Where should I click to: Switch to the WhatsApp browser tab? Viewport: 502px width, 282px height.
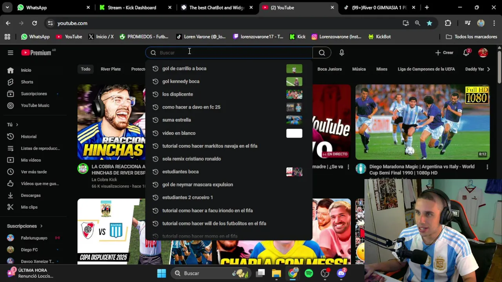53,7
